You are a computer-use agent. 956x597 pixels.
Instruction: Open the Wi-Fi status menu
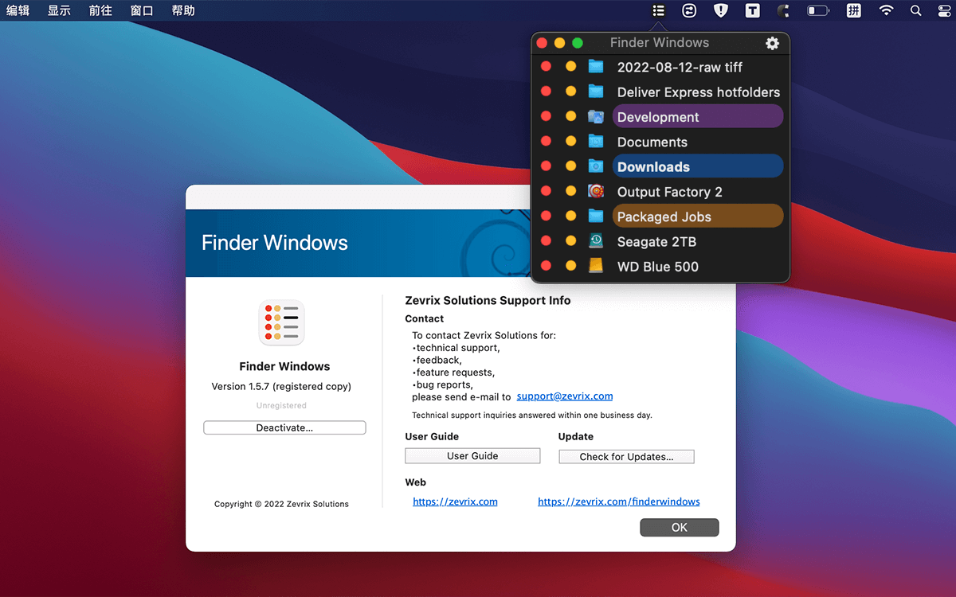886,10
